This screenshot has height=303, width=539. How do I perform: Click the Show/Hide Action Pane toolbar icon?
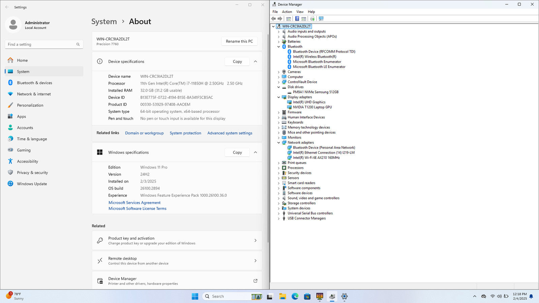(304, 19)
